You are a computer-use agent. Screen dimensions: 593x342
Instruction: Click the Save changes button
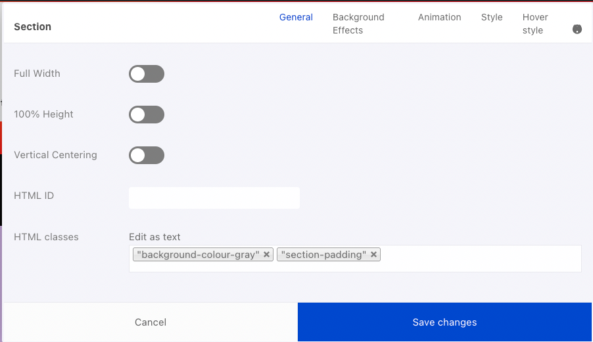click(x=444, y=322)
